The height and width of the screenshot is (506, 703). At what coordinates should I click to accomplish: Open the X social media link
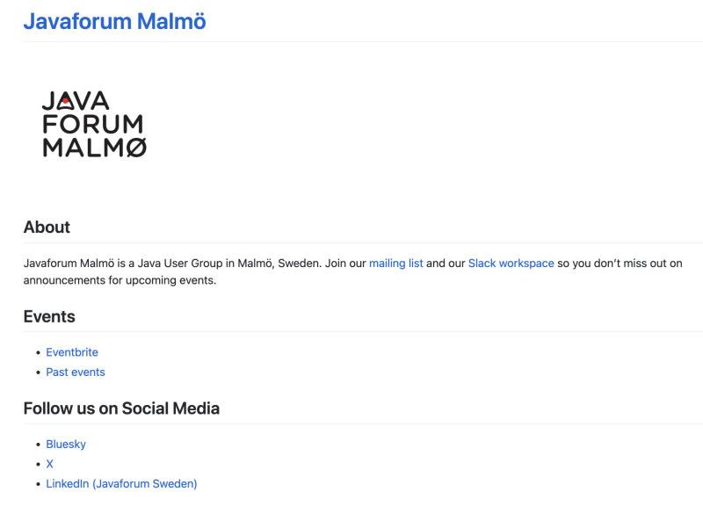(50, 464)
